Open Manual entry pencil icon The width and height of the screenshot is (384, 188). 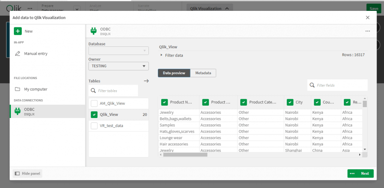click(18, 54)
